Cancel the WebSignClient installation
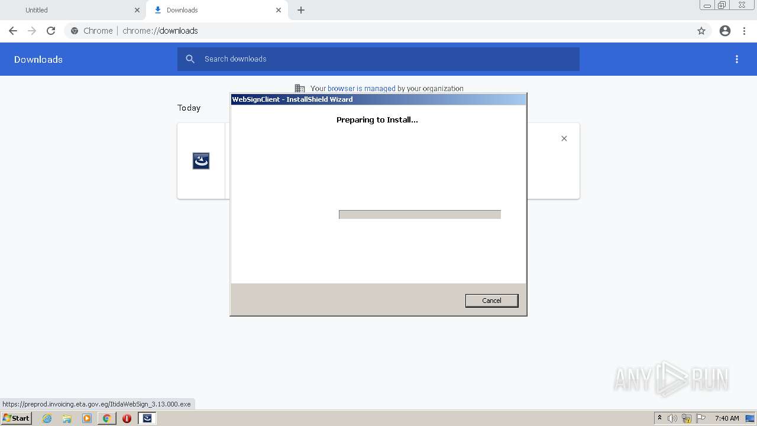 [x=491, y=301]
